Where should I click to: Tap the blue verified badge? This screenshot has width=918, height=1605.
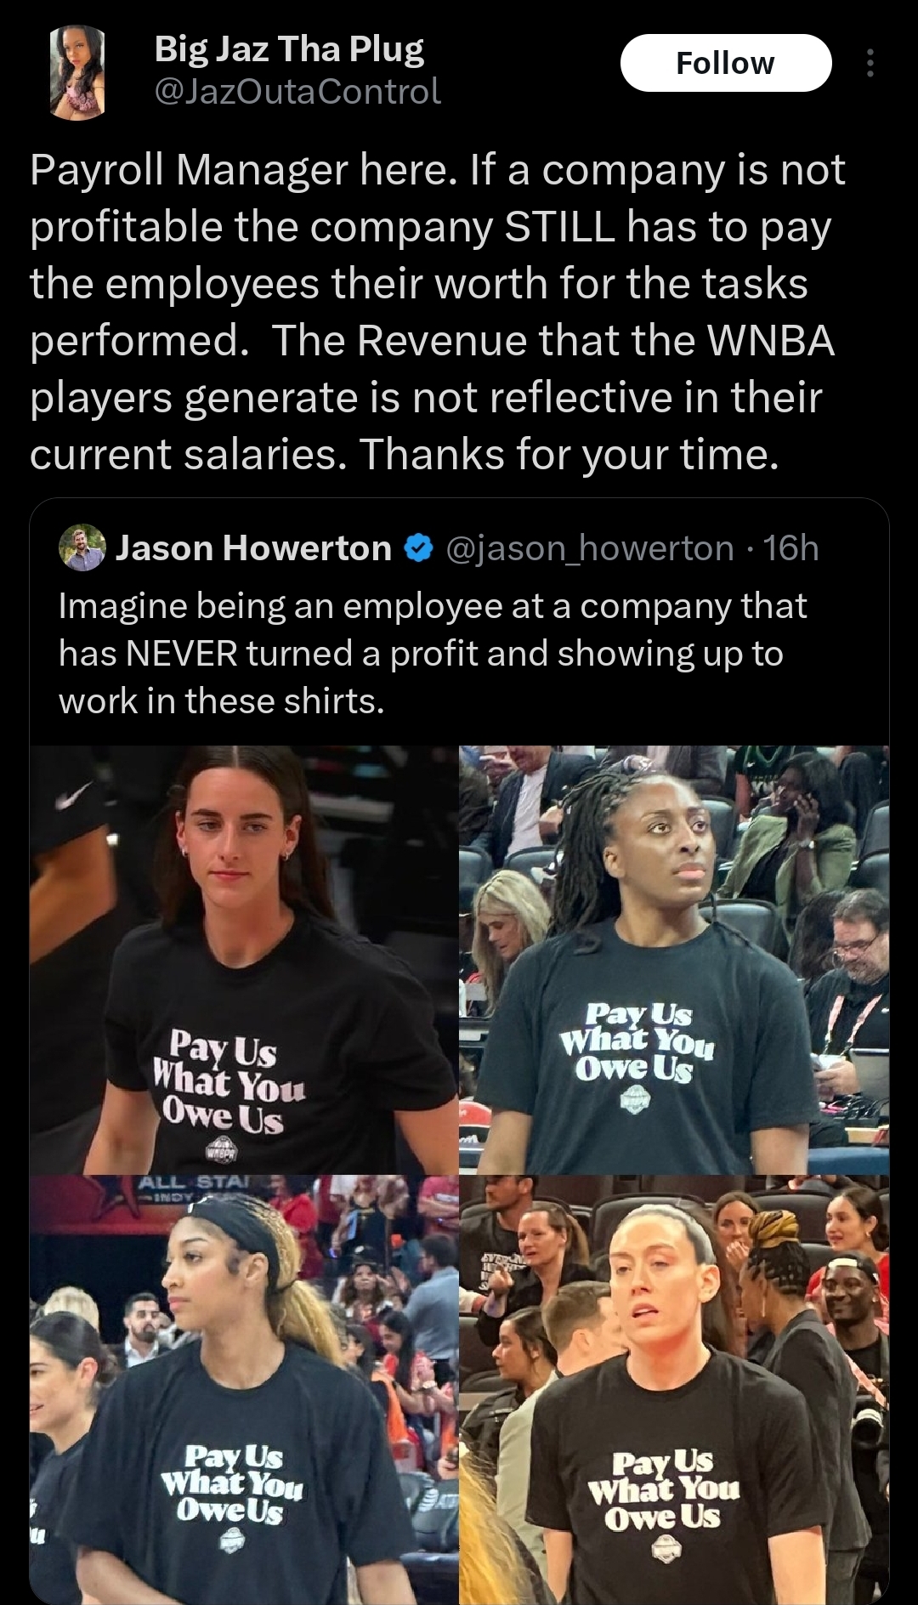pos(417,549)
